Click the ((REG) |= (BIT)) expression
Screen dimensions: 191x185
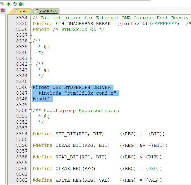(x=142, y=134)
